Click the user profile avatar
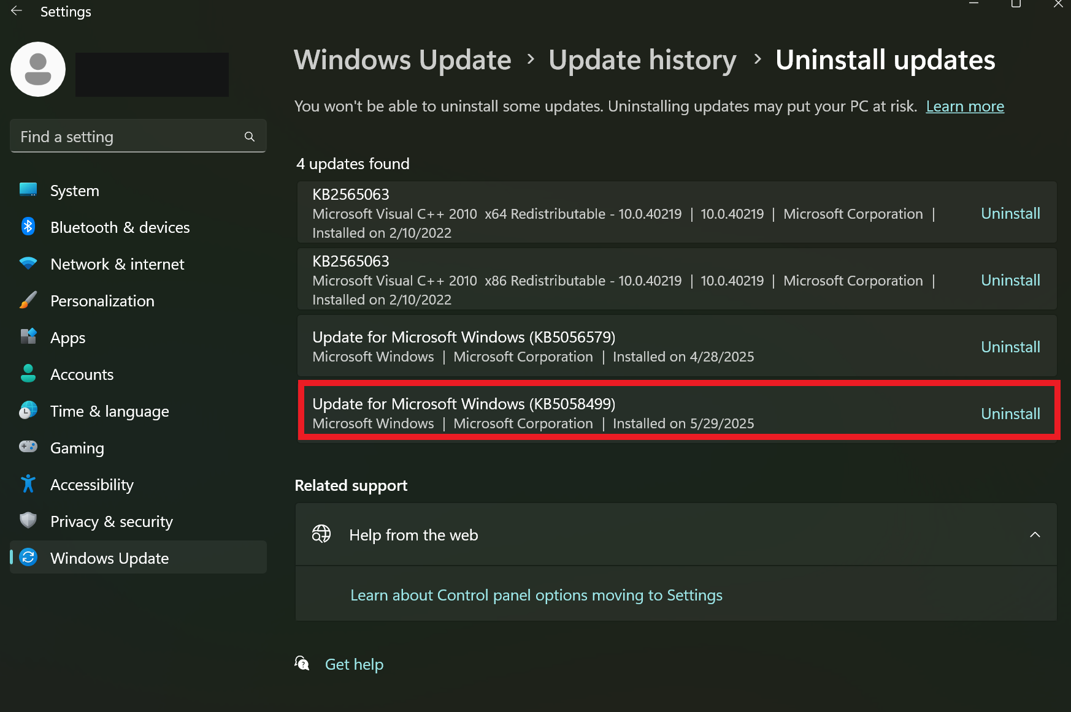Image resolution: width=1071 pixels, height=712 pixels. pyautogui.click(x=38, y=69)
